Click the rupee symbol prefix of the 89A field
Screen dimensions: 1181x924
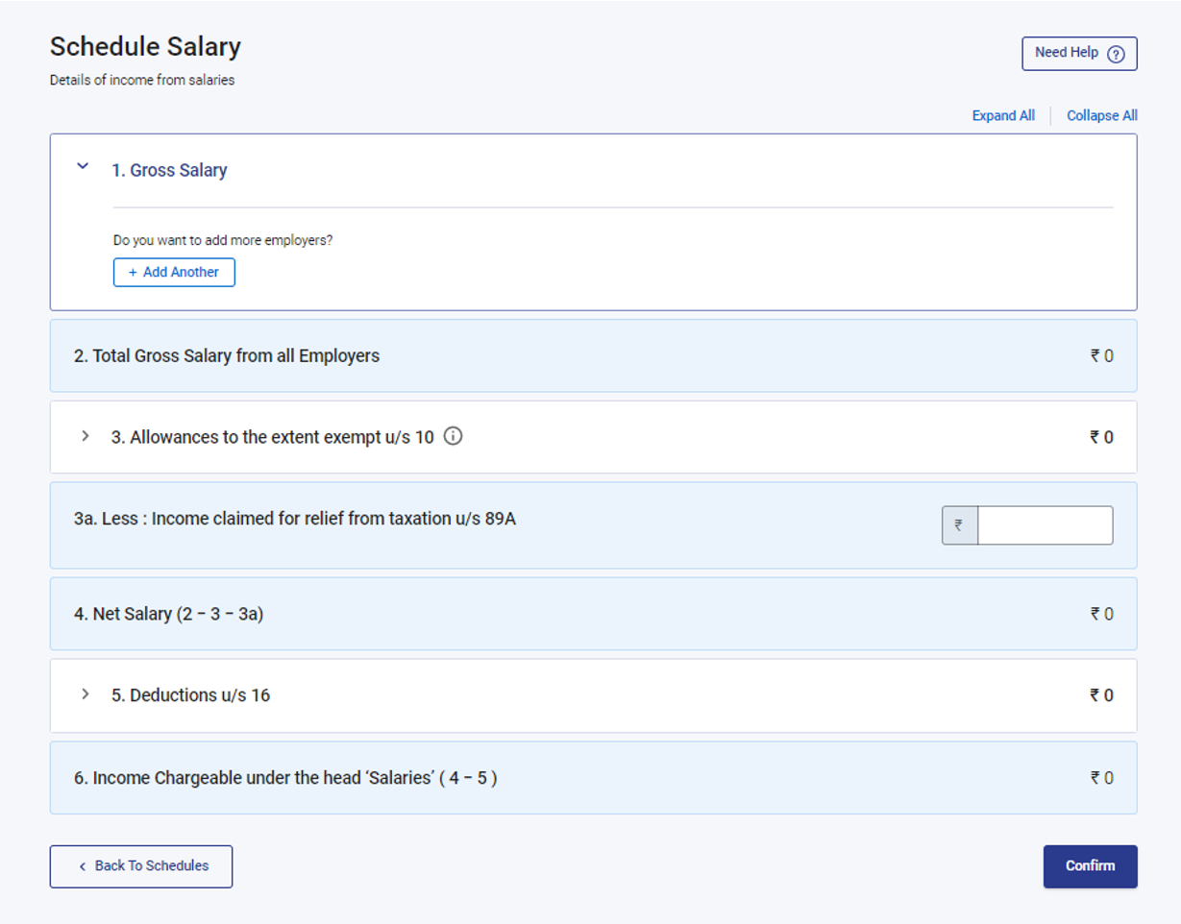[x=959, y=525]
